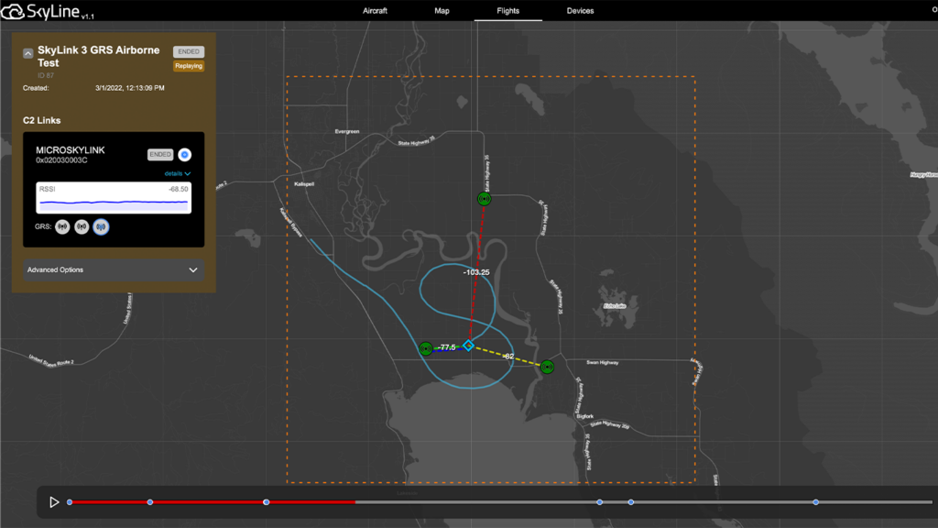The width and height of the screenshot is (938, 528).
Task: Click the -82 signal label
Action: pyautogui.click(x=507, y=357)
